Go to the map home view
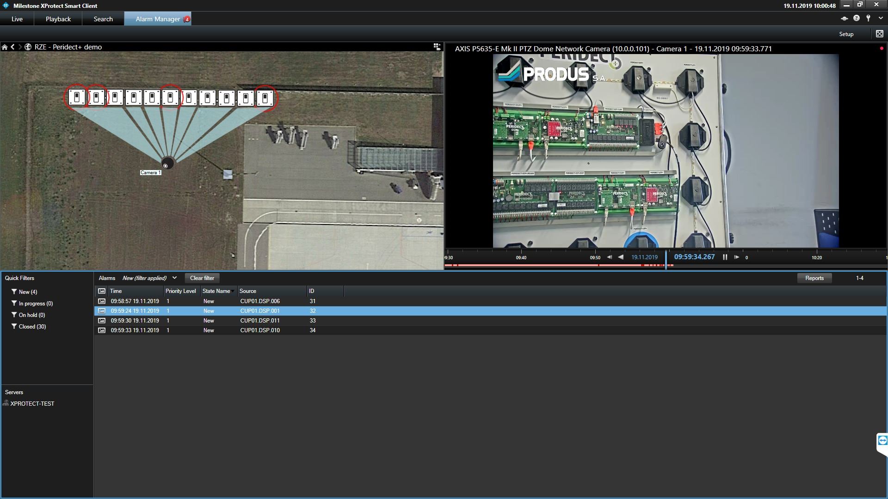This screenshot has width=888, height=499. pos(5,47)
